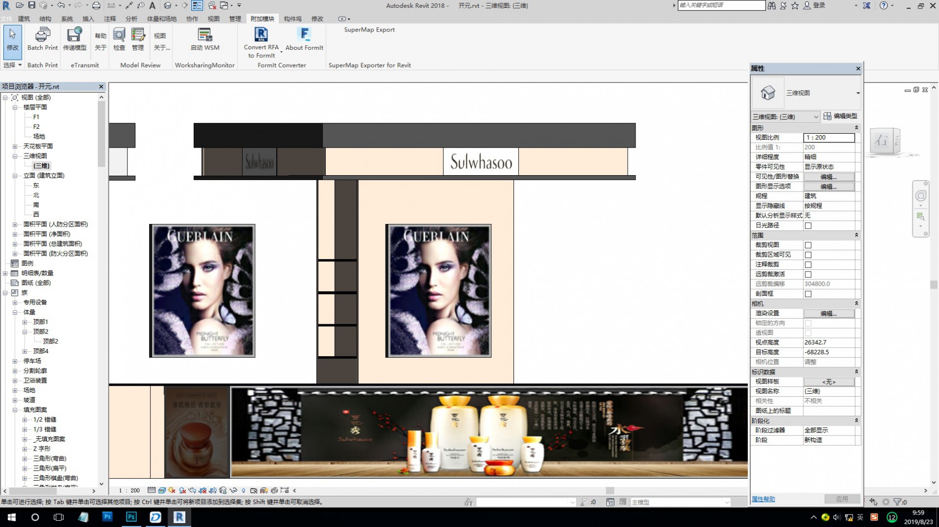939x527 pixels.
Task: Collapse the 楼层平面 node
Action: tap(15, 107)
